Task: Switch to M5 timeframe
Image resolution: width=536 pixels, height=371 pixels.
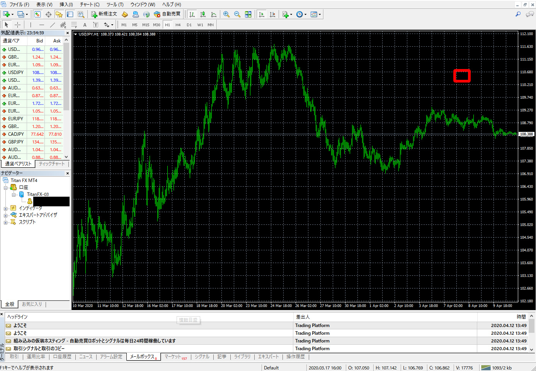Action: (135, 25)
